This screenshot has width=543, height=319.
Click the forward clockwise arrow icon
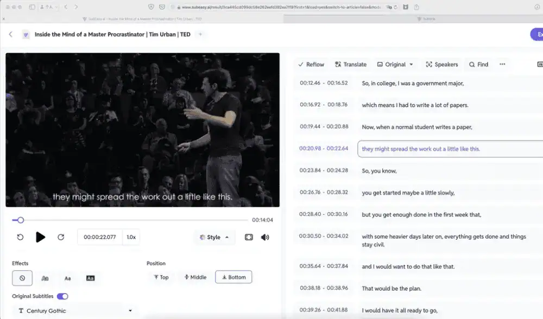[61, 237]
